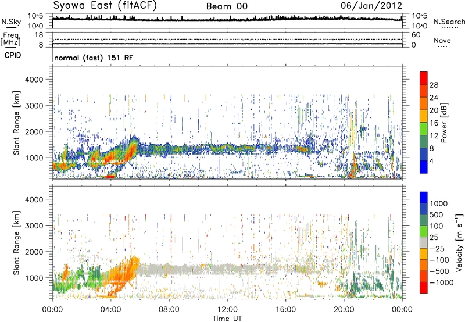Image resolution: width=465 pixels, height=322 pixels.
Task: Click the power colorbar tick '4'
Action: (432, 161)
